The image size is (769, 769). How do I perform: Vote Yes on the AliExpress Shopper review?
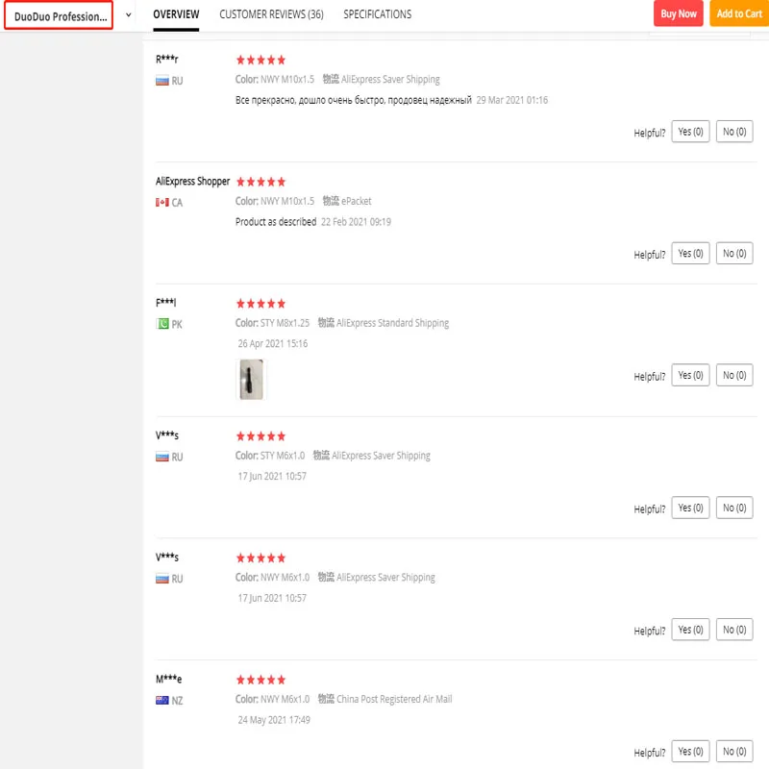[x=690, y=253]
